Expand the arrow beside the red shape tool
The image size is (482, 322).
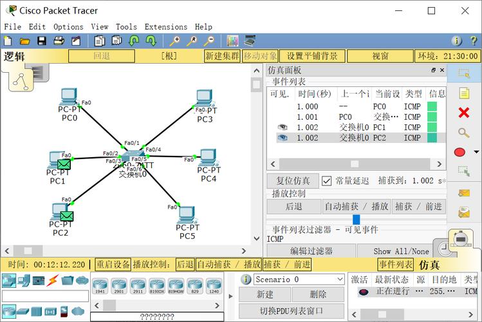(476, 153)
